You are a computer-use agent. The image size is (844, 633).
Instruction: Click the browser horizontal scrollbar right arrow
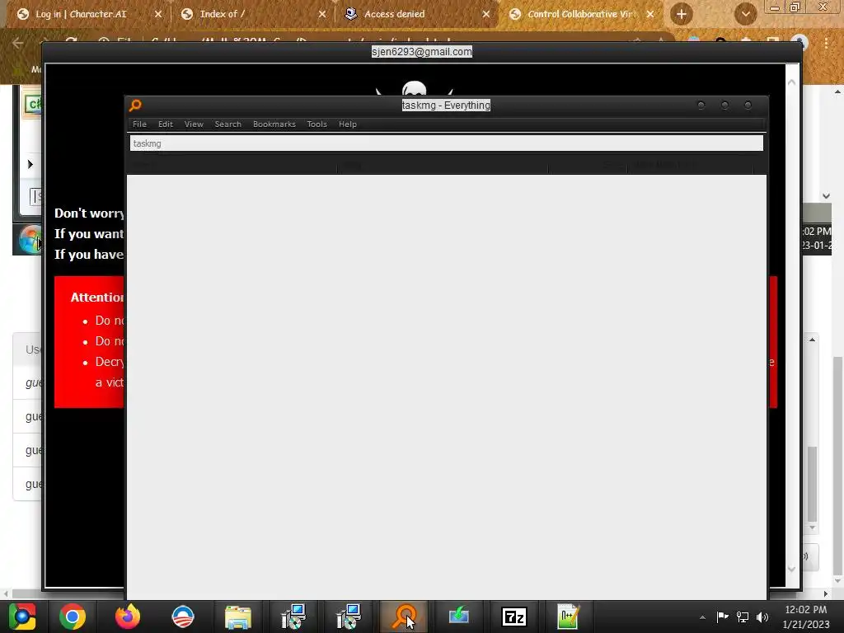826,593
